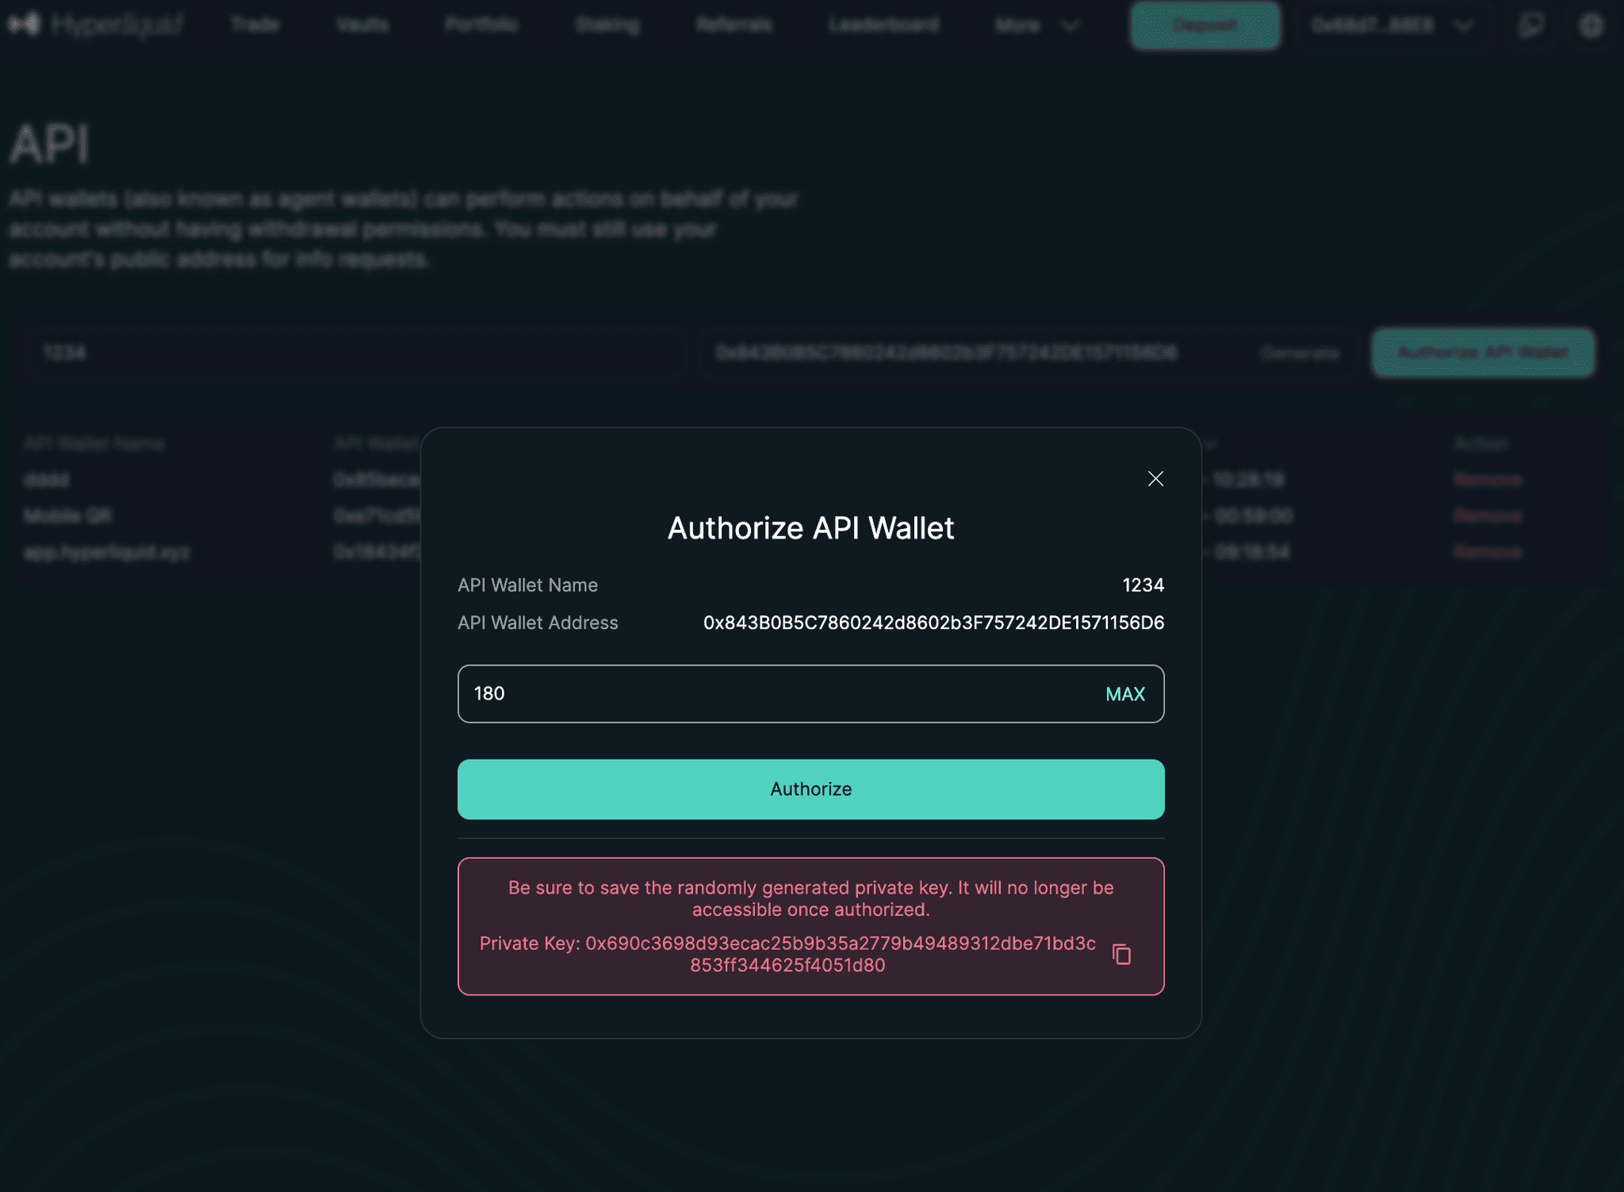Open the Vaults section
The image size is (1624, 1192).
pyautogui.click(x=362, y=25)
